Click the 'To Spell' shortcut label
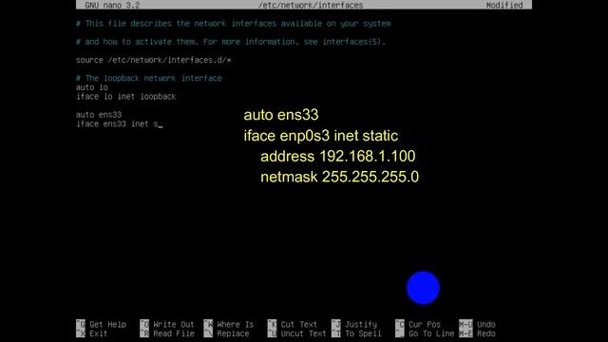Screen dimensions: 608x342 tap(363, 333)
